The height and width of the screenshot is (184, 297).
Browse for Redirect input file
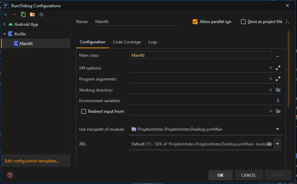tap(278, 111)
